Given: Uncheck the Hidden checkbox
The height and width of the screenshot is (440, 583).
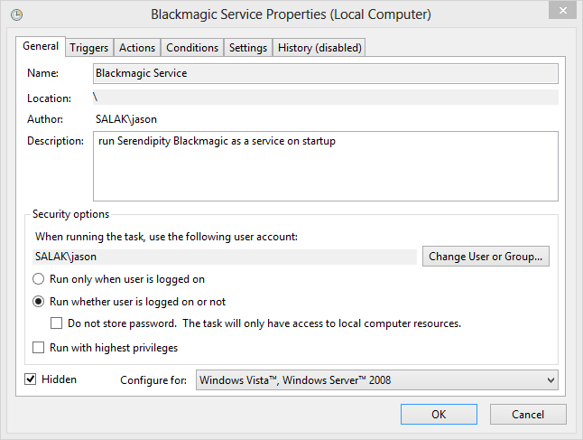Looking at the screenshot, I should tap(30, 379).
